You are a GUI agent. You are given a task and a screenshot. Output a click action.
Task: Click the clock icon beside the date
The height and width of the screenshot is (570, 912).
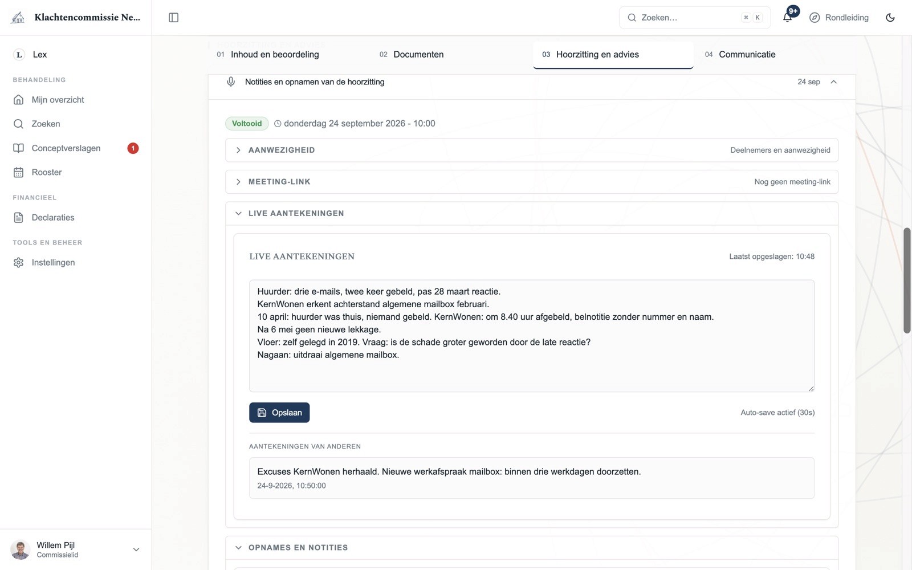coord(278,124)
